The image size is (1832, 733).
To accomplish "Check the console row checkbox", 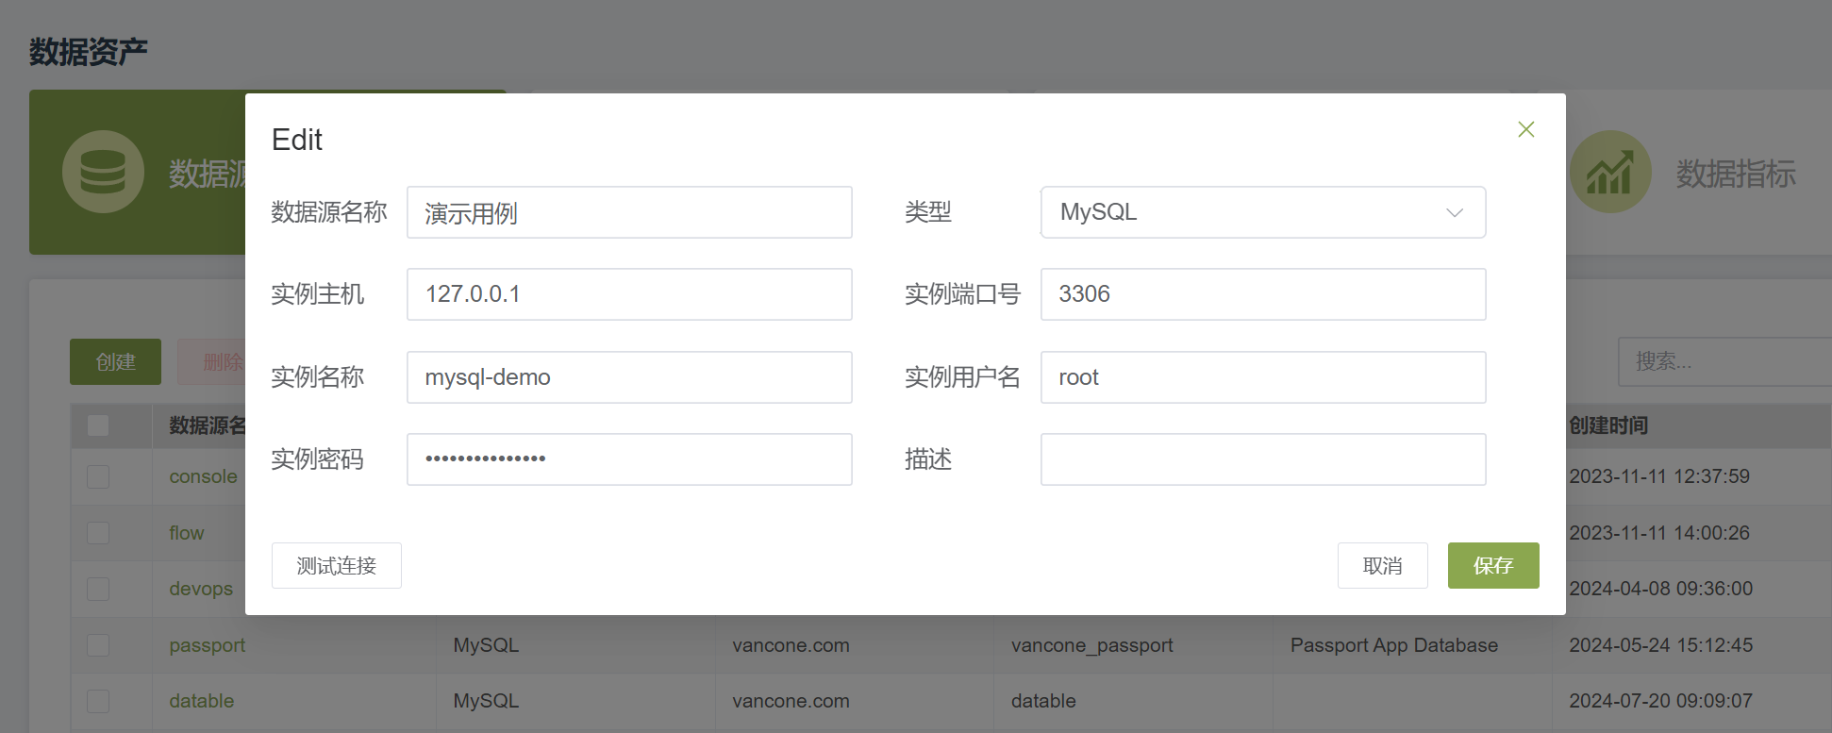I will pyautogui.click(x=98, y=476).
